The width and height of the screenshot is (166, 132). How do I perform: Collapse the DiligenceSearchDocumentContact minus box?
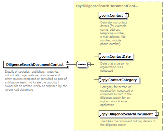[x=67, y=64]
